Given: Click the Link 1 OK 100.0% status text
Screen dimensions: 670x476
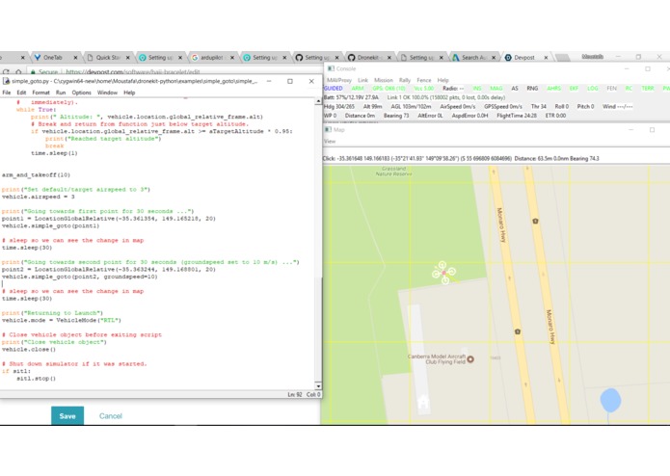Looking at the screenshot, I should [x=446, y=97].
